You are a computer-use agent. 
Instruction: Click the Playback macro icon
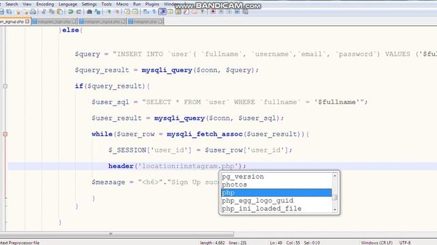229,12
